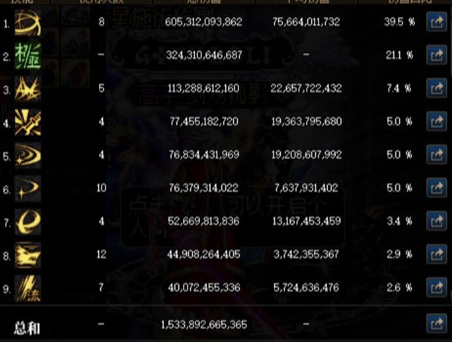The width and height of the screenshot is (452, 342).
Task: Select the beast-head skill icon in row 8
Action: coord(27,255)
